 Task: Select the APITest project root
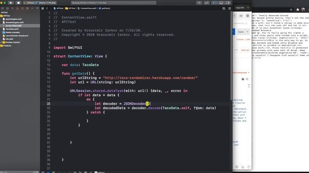(x=4, y=12)
